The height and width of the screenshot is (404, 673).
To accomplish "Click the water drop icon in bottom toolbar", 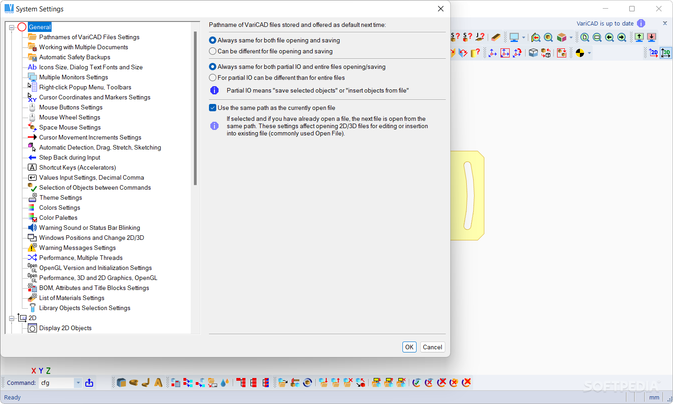I will 224,383.
